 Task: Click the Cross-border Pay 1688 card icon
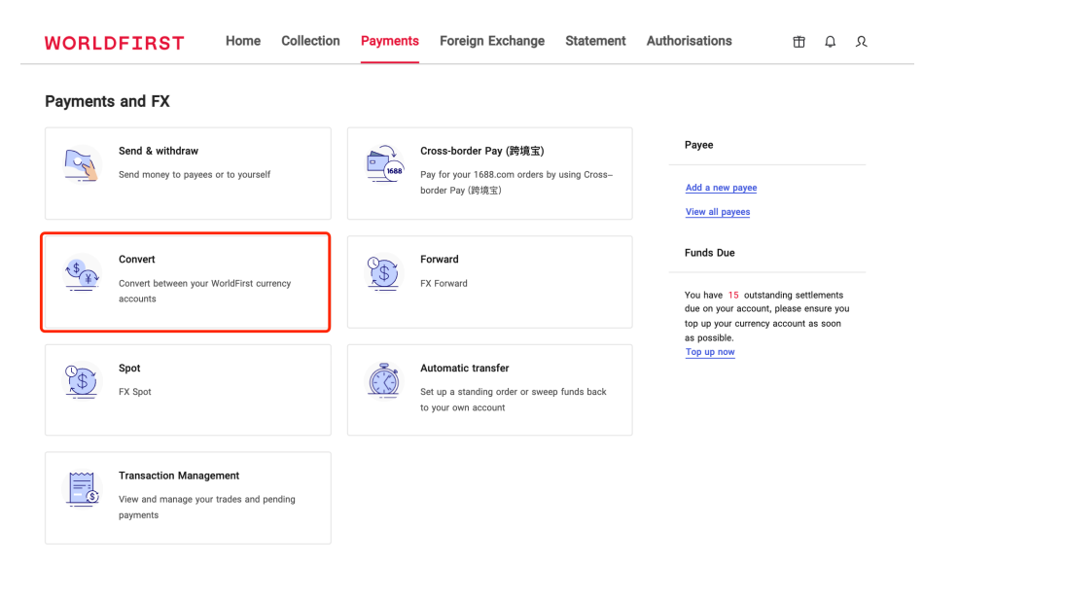[x=384, y=165]
